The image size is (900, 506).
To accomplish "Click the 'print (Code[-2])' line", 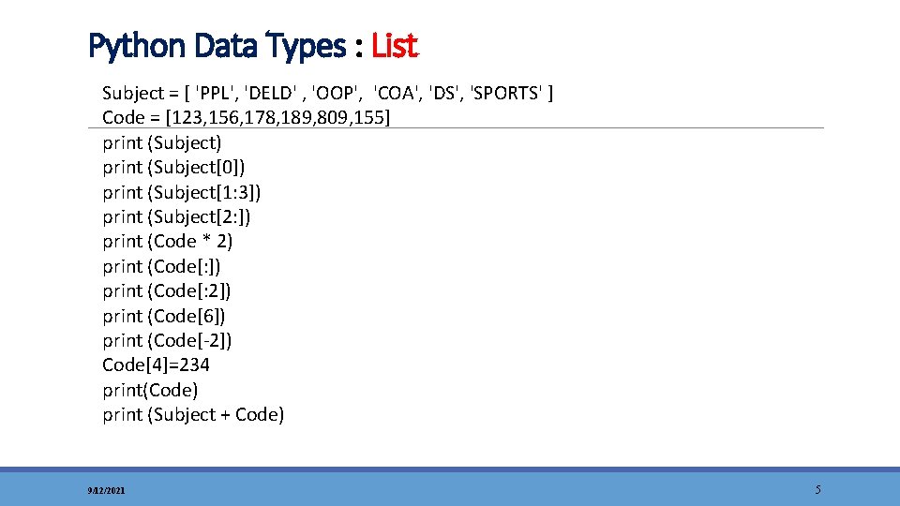I will 167,341.
